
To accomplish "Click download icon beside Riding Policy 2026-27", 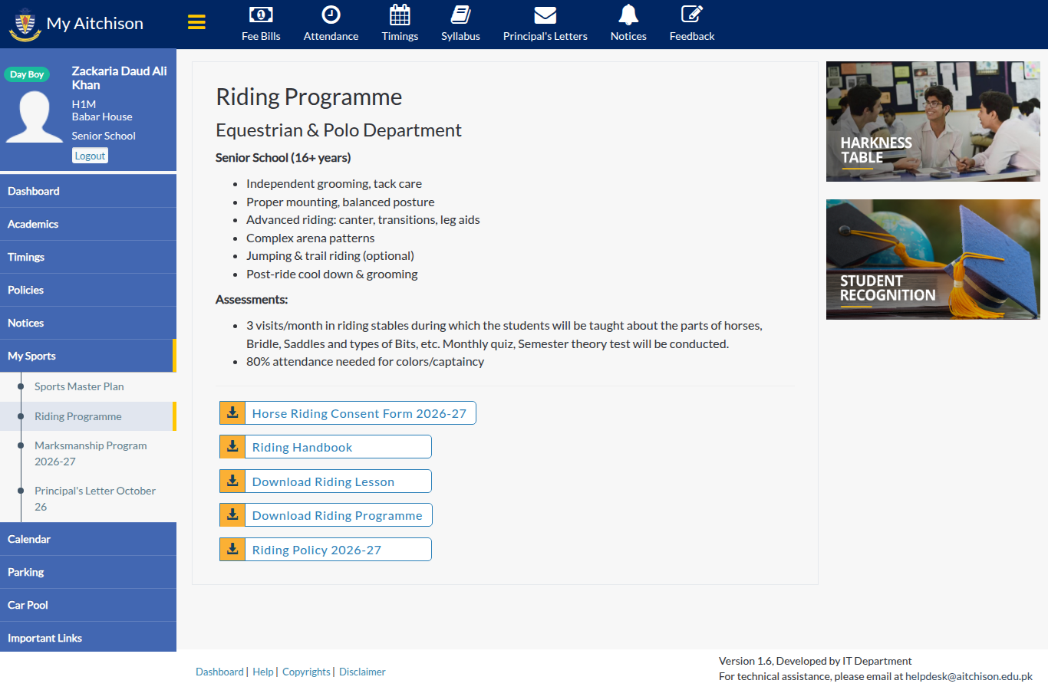I will (x=232, y=550).
